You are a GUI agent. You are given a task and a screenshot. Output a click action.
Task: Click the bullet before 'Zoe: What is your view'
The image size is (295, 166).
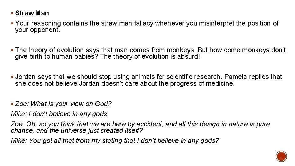(12, 104)
